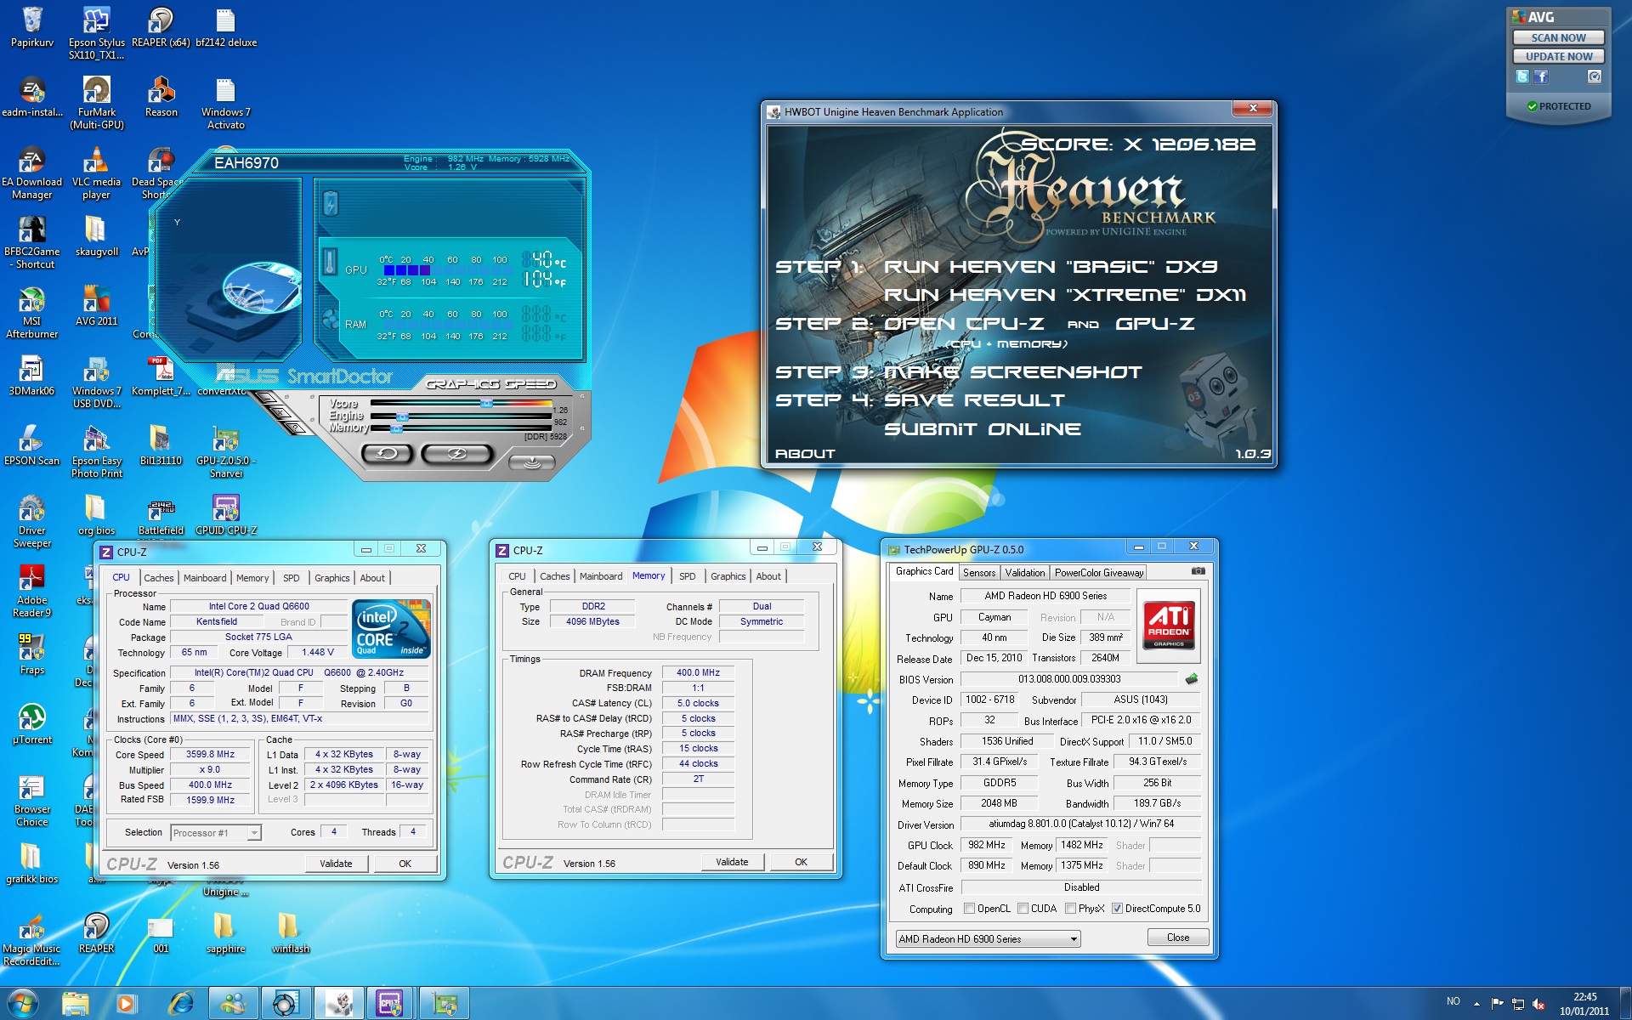Open the winflash folder on the desktop
This screenshot has width=1632, height=1020.
(x=290, y=932)
